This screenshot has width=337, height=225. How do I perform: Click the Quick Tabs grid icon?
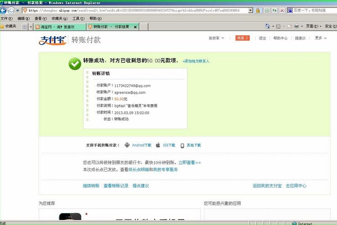point(24,27)
